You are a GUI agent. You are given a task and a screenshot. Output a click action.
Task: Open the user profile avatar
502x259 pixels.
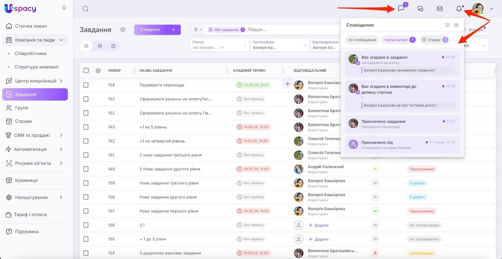[478, 9]
